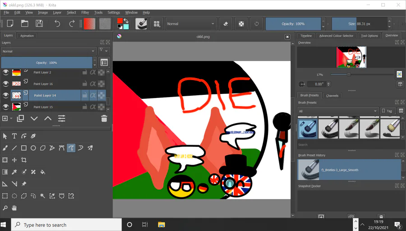Click the Windows search box
This screenshot has width=406, height=231.
(66, 225)
